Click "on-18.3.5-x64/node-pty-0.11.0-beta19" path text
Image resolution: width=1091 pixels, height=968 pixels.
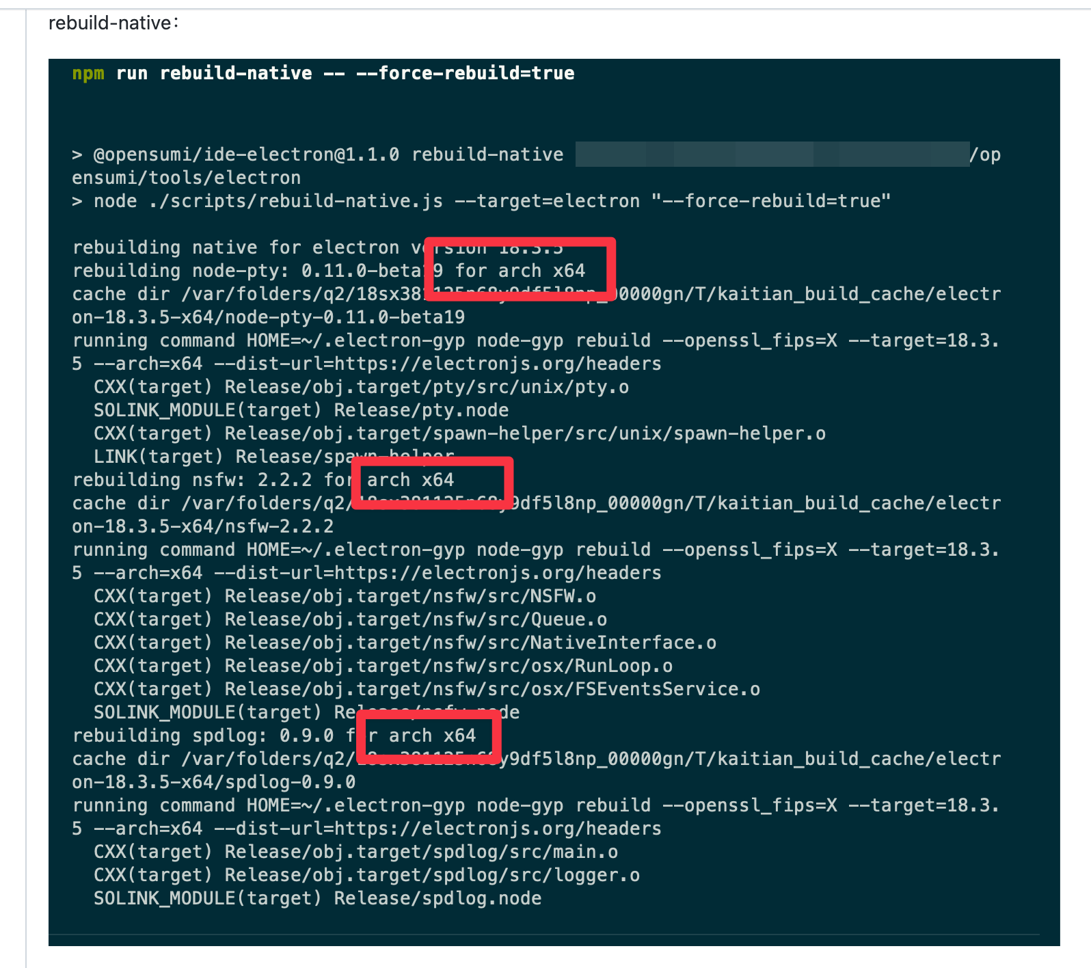coord(269,317)
